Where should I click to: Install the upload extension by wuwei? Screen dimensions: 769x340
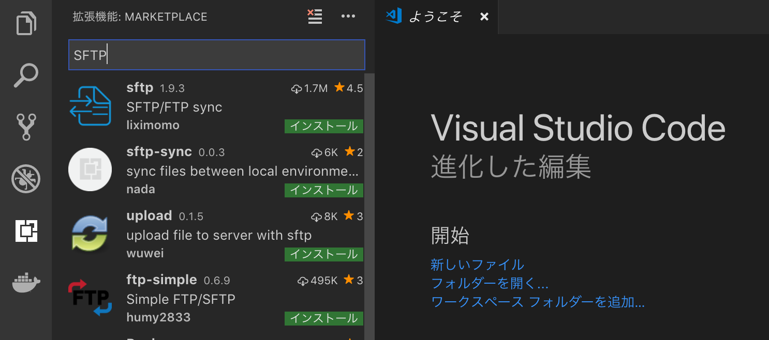pos(323,254)
